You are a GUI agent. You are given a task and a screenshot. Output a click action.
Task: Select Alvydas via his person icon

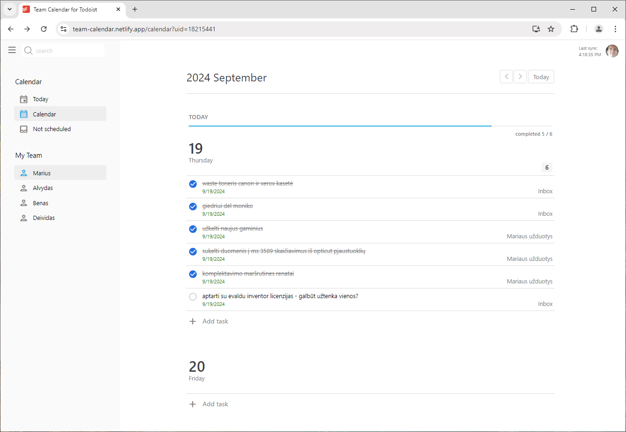[23, 188]
